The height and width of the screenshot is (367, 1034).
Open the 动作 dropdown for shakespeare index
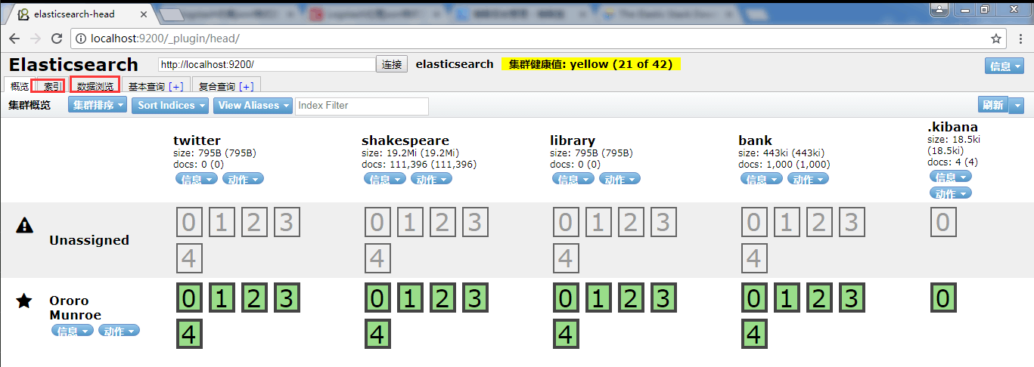click(432, 179)
